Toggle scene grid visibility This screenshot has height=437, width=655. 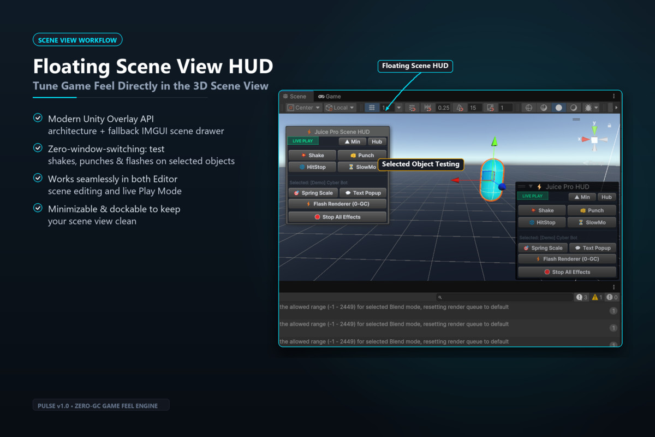coord(372,108)
